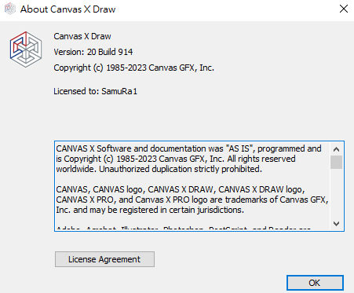Click the large Canvas X Draw cube logo
Viewport: 354px width, 293px height.
pyautogui.click(x=26, y=49)
